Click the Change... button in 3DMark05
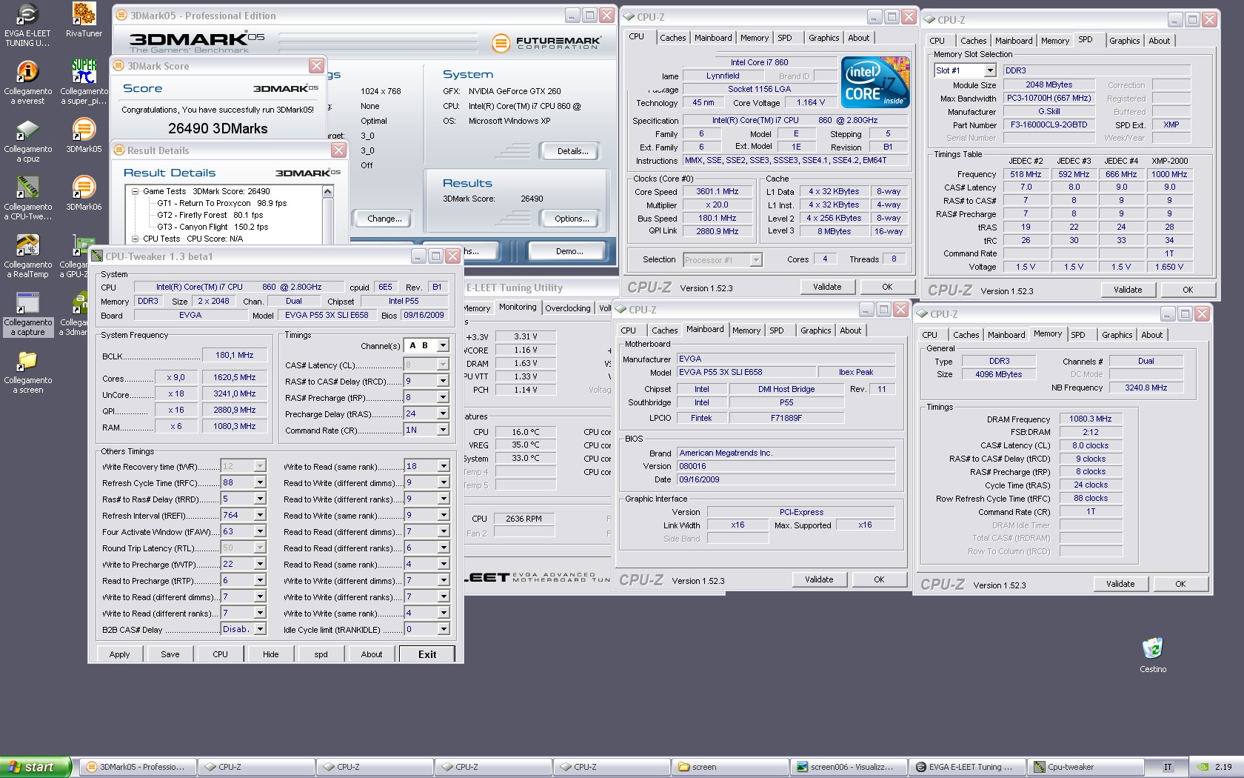The width and height of the screenshot is (1244, 778). (x=384, y=219)
